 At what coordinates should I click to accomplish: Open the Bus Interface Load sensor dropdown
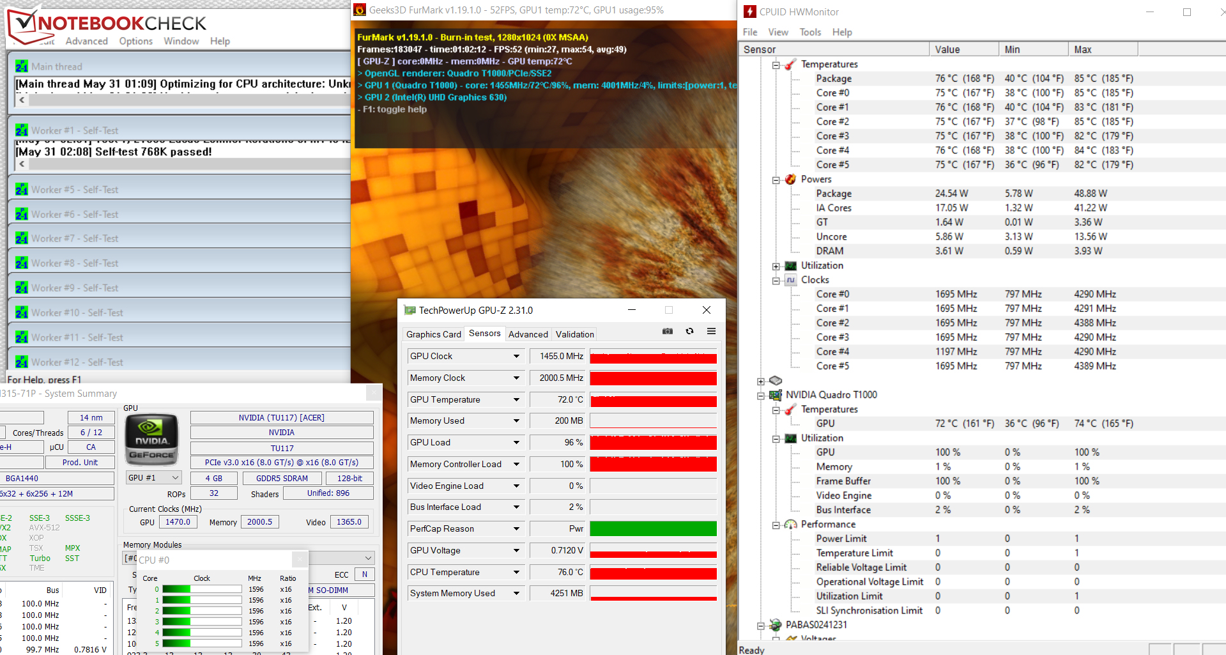[516, 507]
